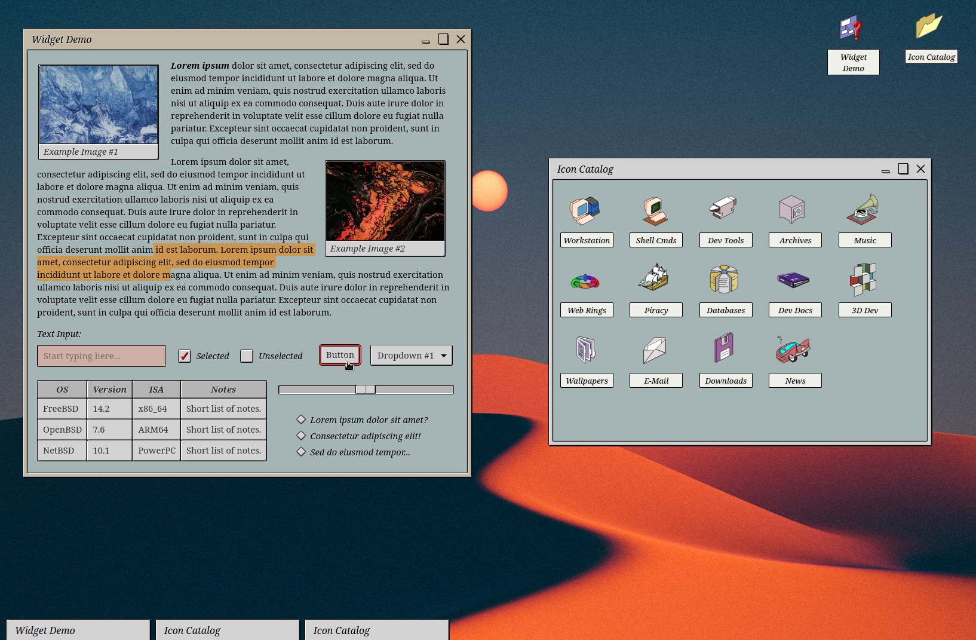Viewport: 976px width, 640px height.
Task: Switch to Widget Demo in the taskbar
Action: tap(78, 630)
